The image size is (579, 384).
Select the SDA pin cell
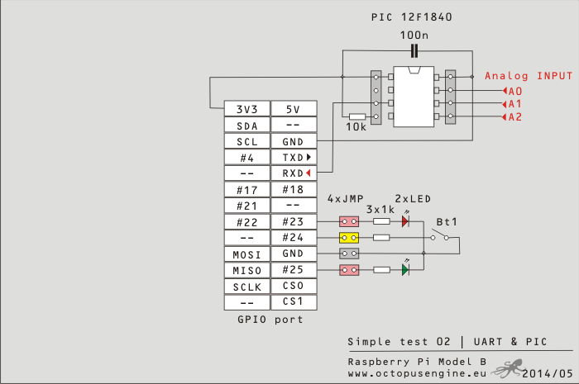247,126
